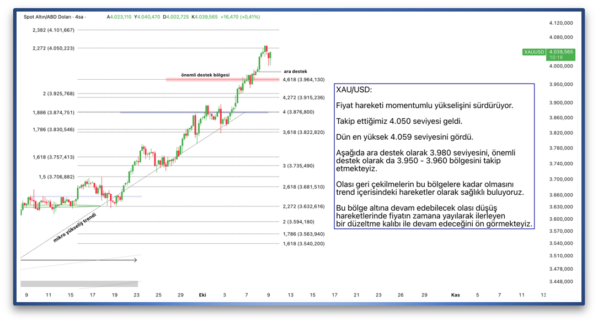
Task: Click the 3.448,000 price axis label
Action: pos(560,281)
